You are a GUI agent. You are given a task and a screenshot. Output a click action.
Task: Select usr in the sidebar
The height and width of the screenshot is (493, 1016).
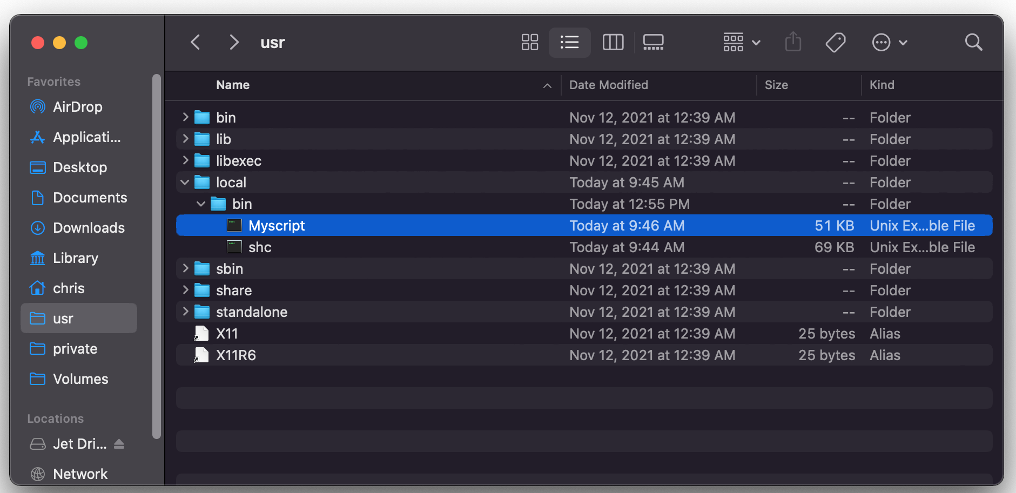click(79, 319)
